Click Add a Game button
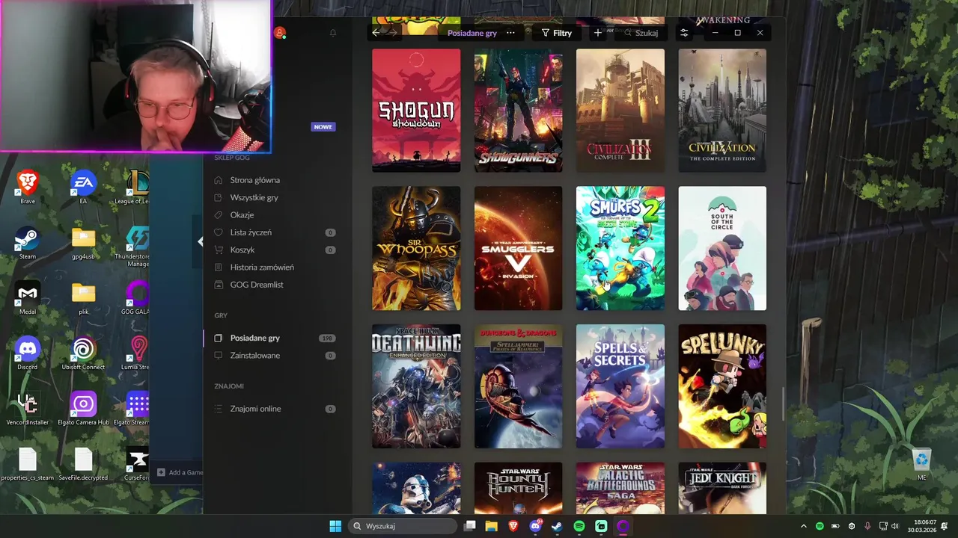This screenshot has width=958, height=538. tap(180, 472)
